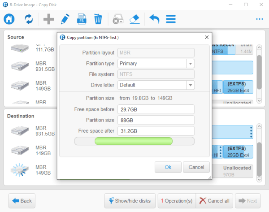This screenshot has height=212, width=269.
Task: Go to Home via house icon
Action: pyautogui.click(x=9, y=19)
